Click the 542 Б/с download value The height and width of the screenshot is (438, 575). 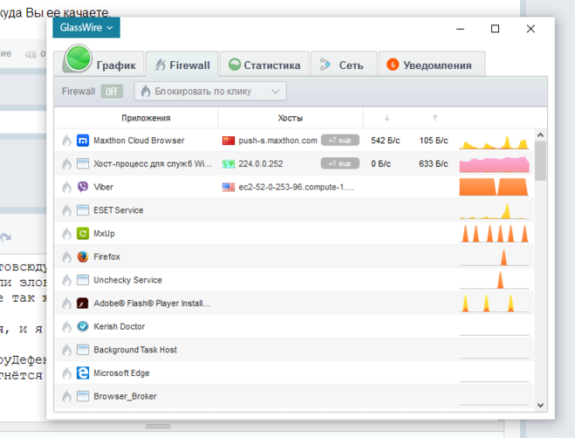[386, 140]
